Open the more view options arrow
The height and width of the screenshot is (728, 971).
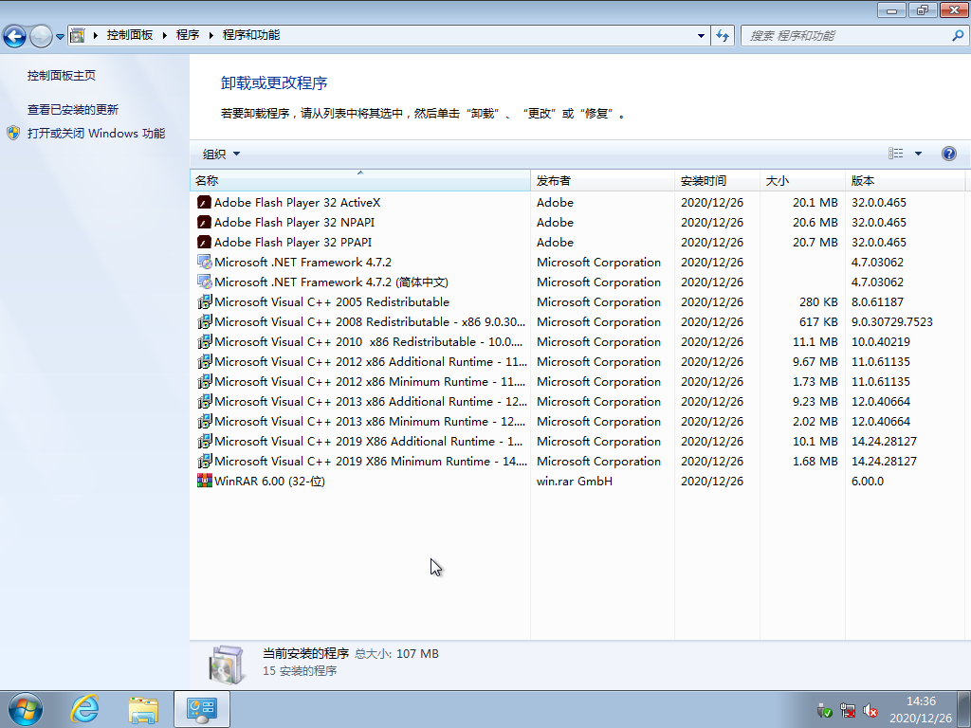click(918, 154)
